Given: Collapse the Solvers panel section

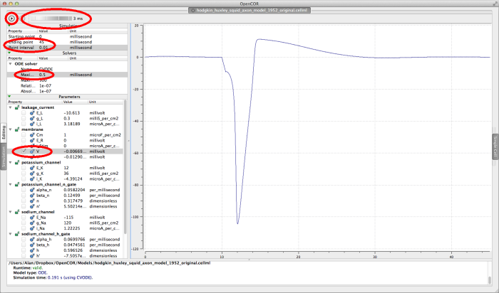Looking at the screenshot, I should coord(10,53).
